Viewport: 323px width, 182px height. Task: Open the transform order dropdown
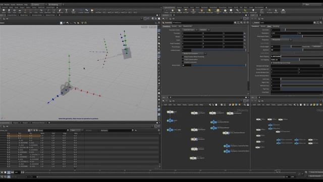(190, 30)
